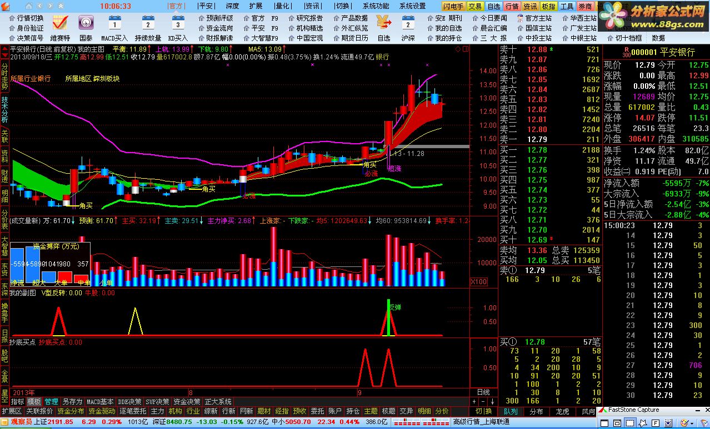Switch to 指标 bottom tab
Viewport: 710px width, 429px height.
[17, 401]
